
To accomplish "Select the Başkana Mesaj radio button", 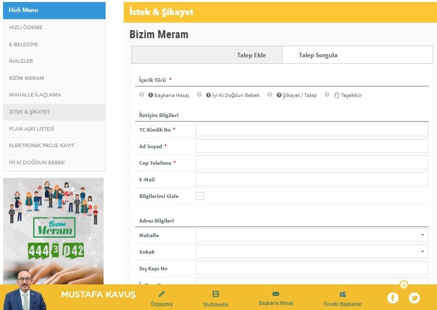I will (141, 94).
